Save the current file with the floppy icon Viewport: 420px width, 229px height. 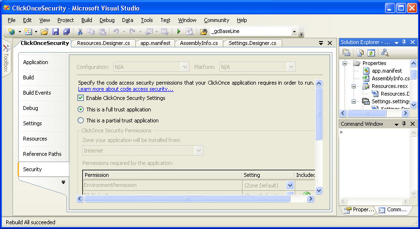(55, 32)
